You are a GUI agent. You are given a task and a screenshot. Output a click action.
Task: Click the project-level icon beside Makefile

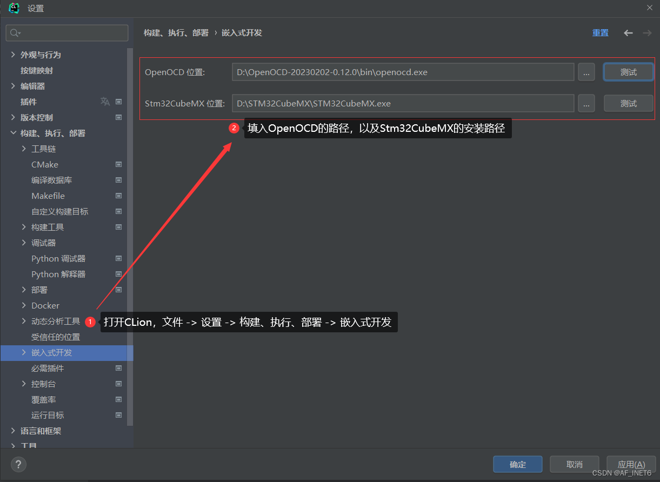(119, 196)
